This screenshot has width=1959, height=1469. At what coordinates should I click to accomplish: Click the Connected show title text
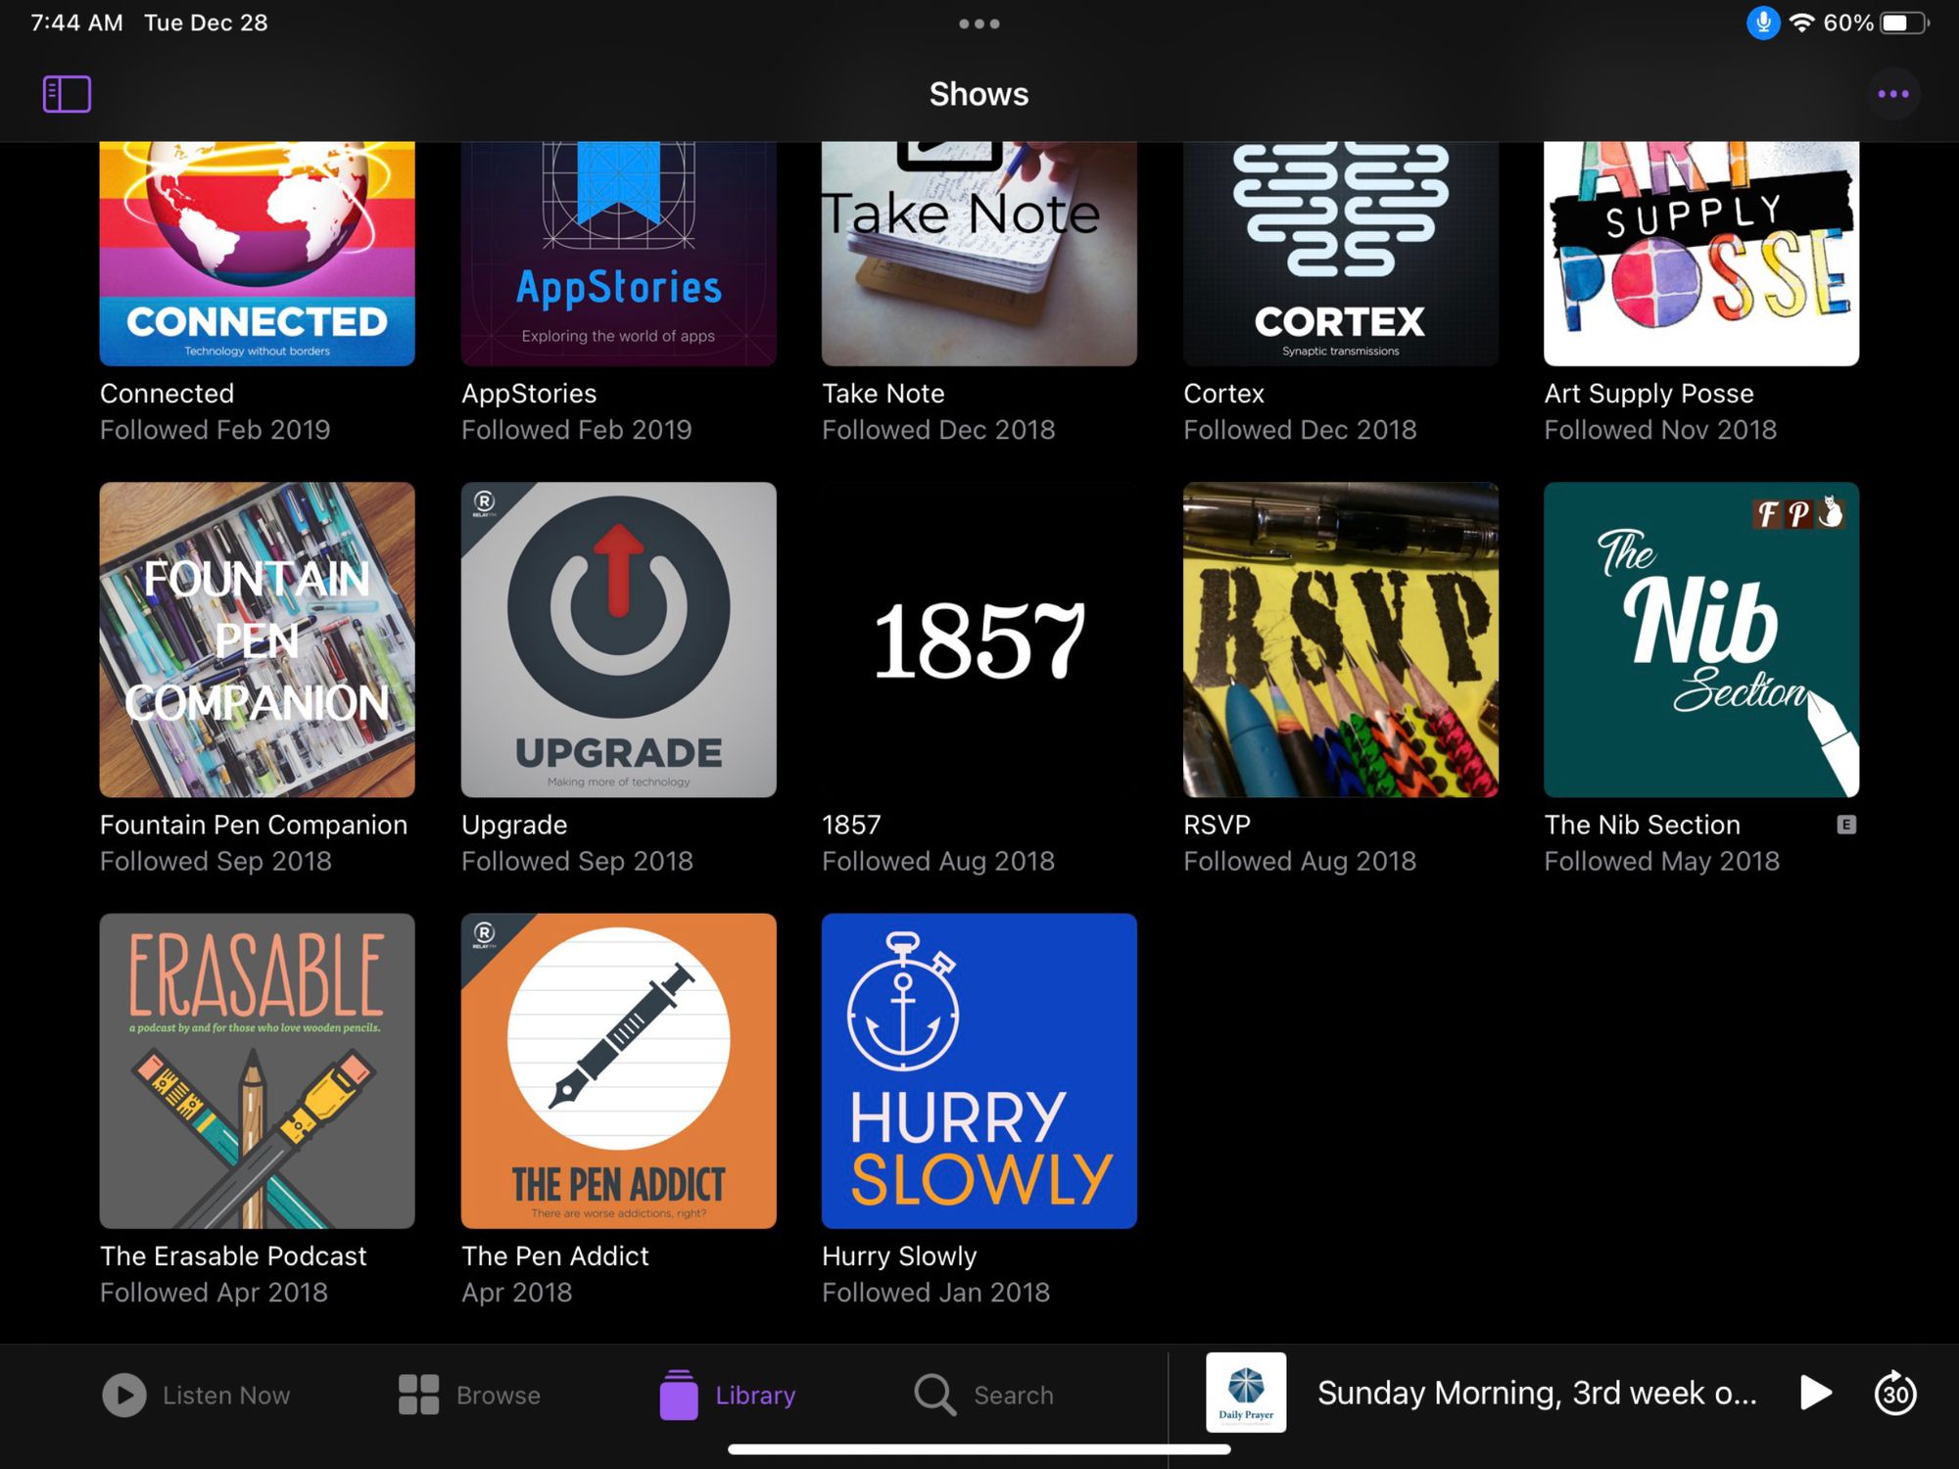point(167,394)
